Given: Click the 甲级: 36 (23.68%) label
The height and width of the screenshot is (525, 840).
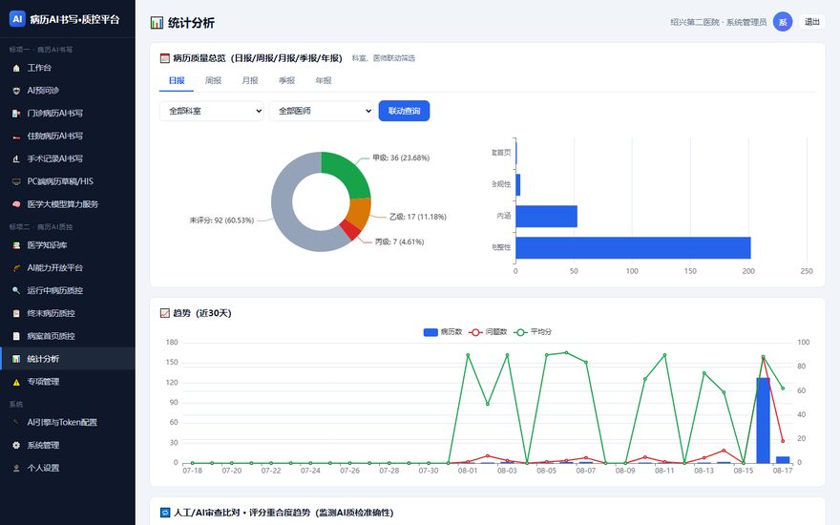Looking at the screenshot, I should pyautogui.click(x=401, y=158).
